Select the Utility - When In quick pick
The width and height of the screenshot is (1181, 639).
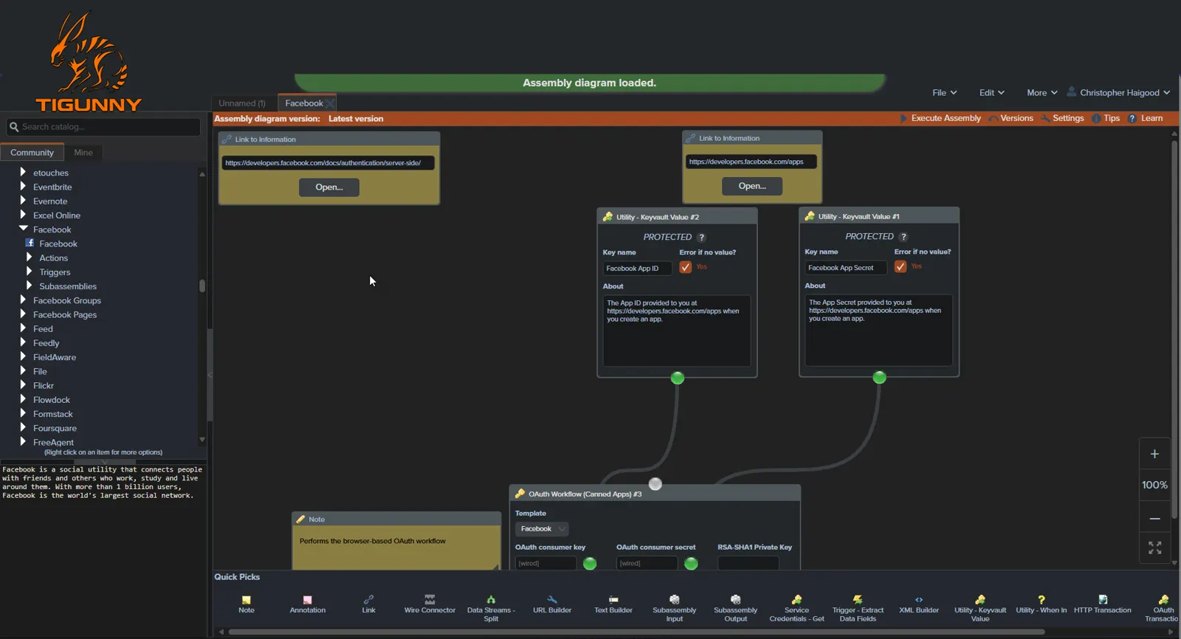1041,604
